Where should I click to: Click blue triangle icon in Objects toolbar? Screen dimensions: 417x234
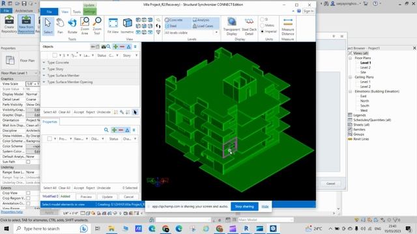point(129,47)
